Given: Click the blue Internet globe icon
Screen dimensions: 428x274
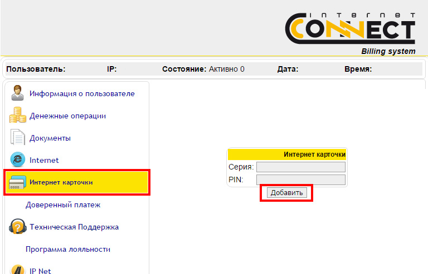Looking at the screenshot, I should (18, 160).
